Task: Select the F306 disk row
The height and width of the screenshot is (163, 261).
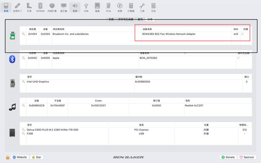Action: pyautogui.click(x=136, y=134)
